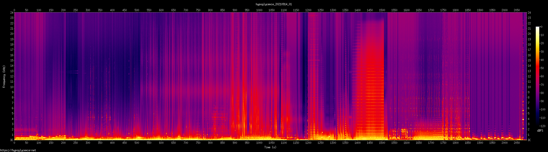Click the 'Time (s)' axis label
Image resolution: width=548 pixels, height=152 pixels.
[270, 147]
